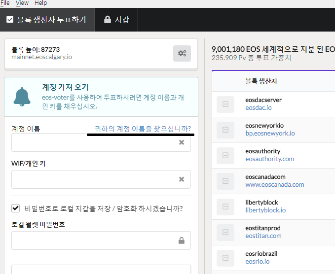Open eostitan.com link
335x274 pixels.
click(x=263, y=236)
